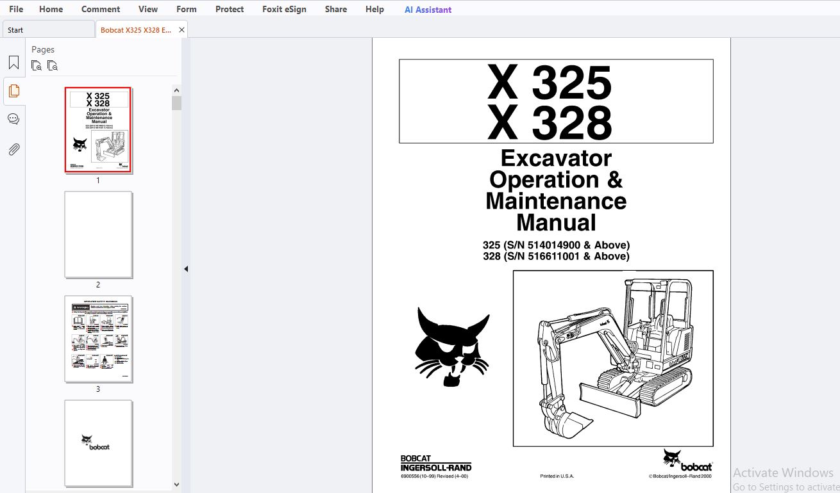Switch to Bobcat X325 X328 document tab
This screenshot has height=493, width=840.
[136, 30]
